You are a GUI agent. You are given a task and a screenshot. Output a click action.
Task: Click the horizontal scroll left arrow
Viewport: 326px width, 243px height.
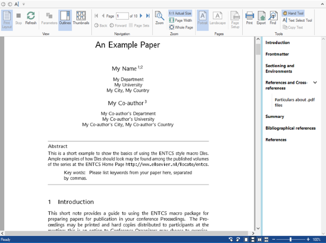pyautogui.click(x=2, y=233)
